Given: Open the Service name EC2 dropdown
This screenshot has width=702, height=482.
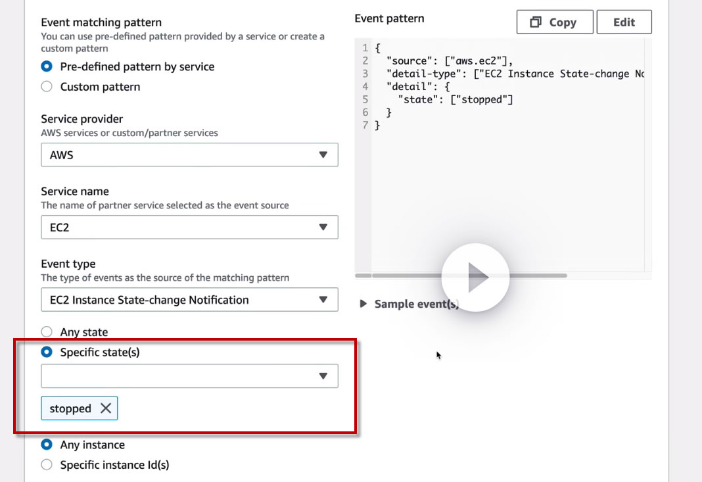Looking at the screenshot, I should (189, 228).
